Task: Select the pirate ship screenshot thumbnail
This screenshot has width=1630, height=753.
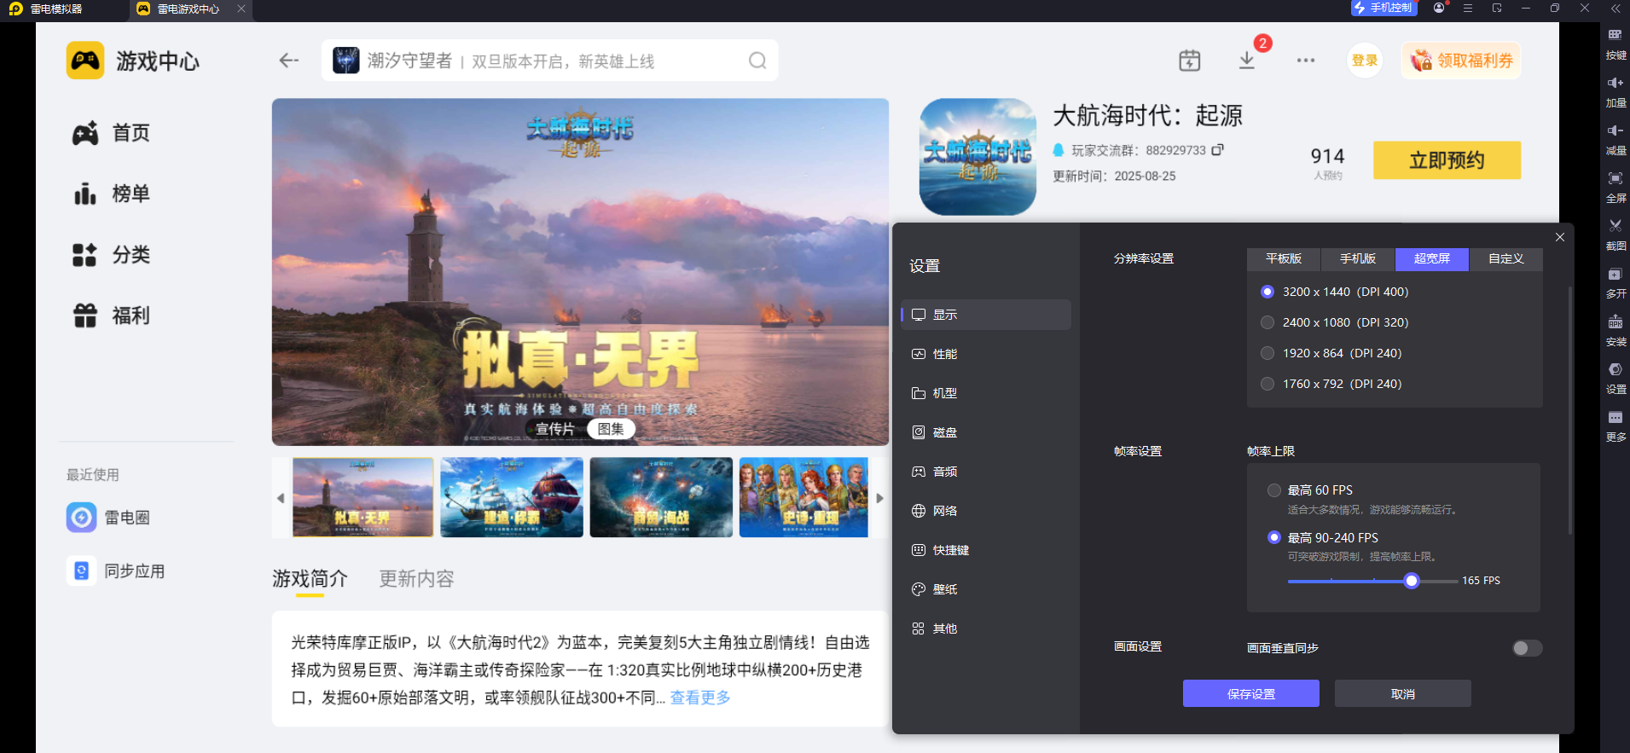Action: pos(512,497)
